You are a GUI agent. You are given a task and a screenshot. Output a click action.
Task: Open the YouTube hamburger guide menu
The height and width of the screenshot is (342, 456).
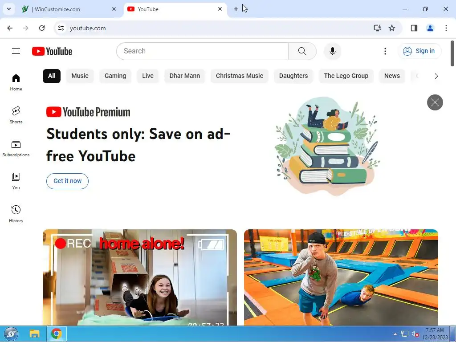point(16,51)
